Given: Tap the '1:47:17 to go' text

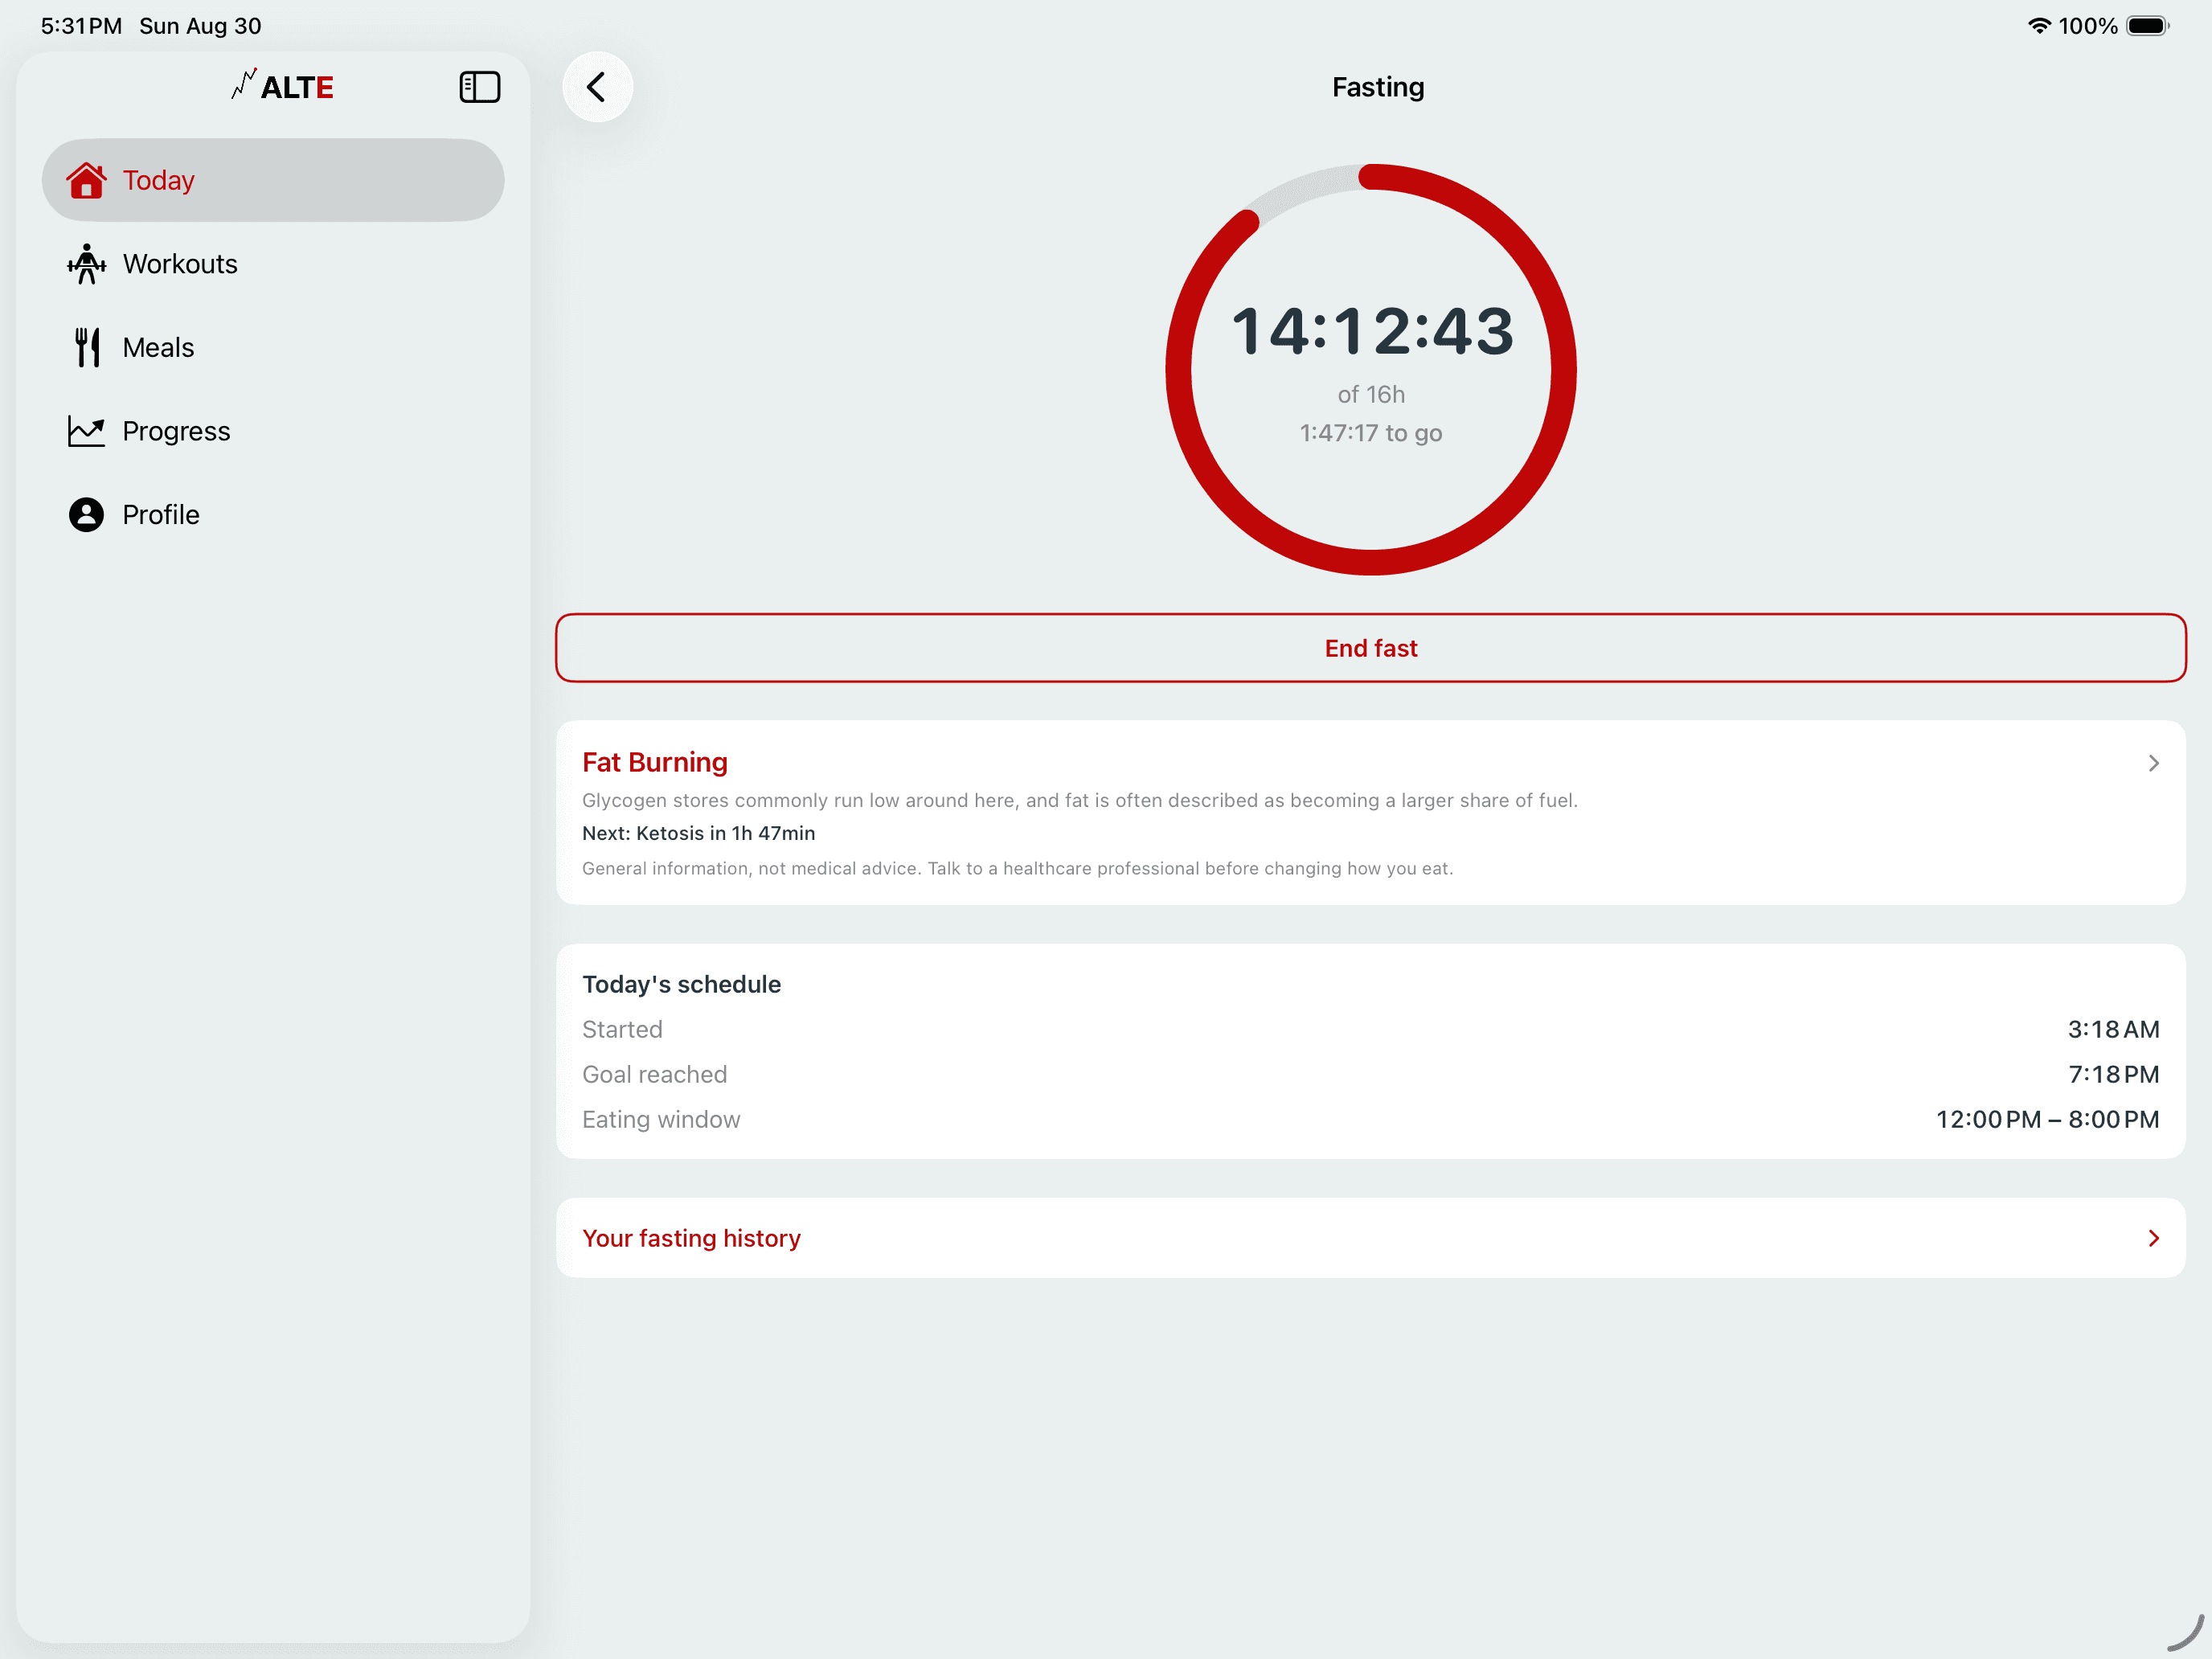Looking at the screenshot, I should point(1370,433).
